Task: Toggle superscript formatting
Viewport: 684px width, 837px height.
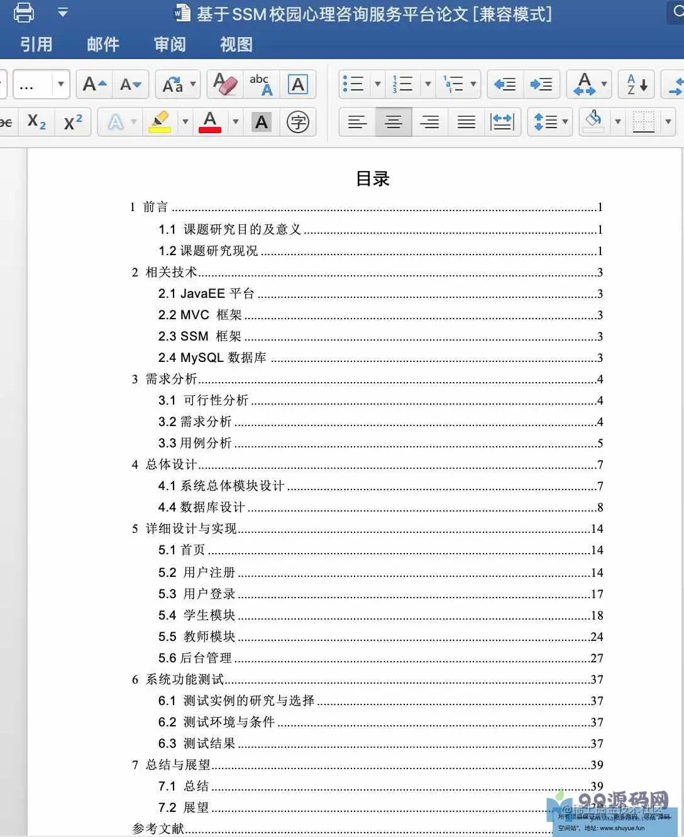Action: click(x=73, y=122)
